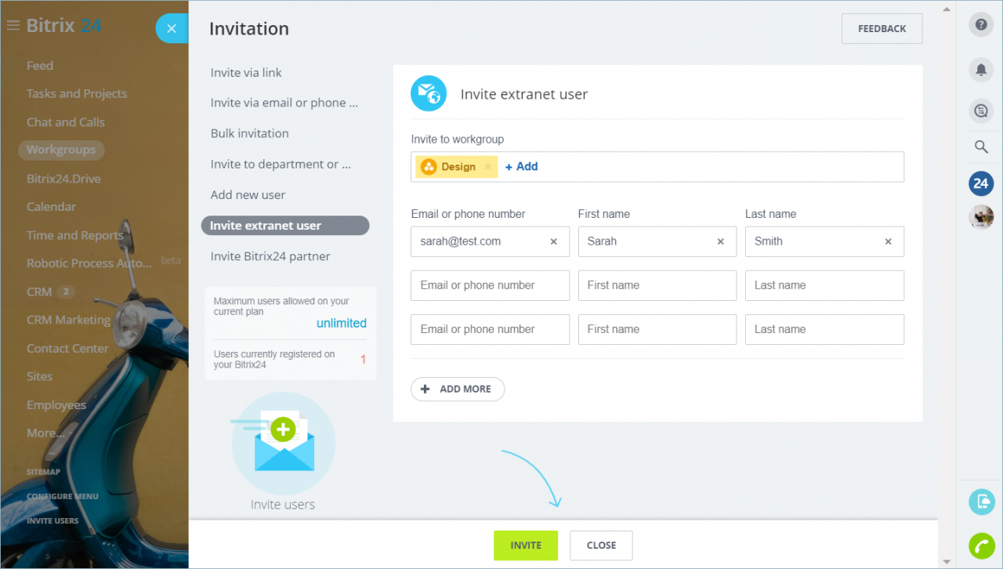
Task: Click the Feedback button
Action: pos(882,28)
